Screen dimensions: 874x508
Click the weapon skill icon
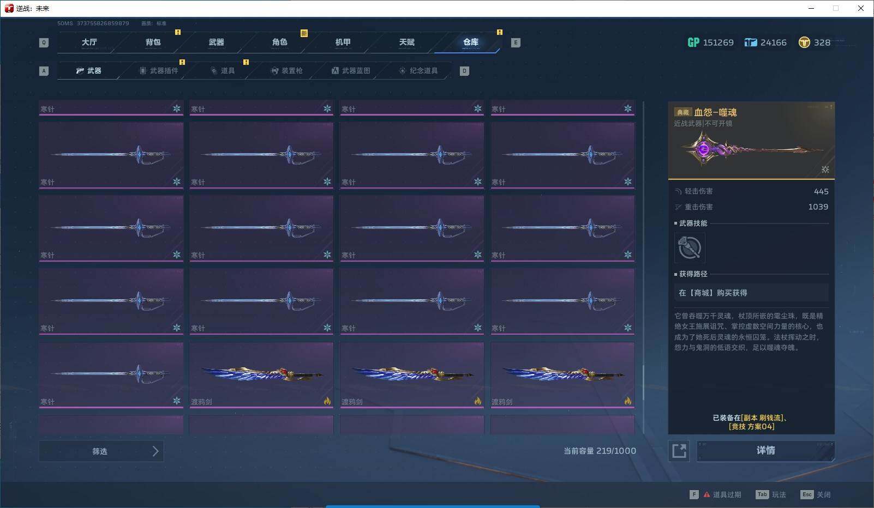[690, 248]
